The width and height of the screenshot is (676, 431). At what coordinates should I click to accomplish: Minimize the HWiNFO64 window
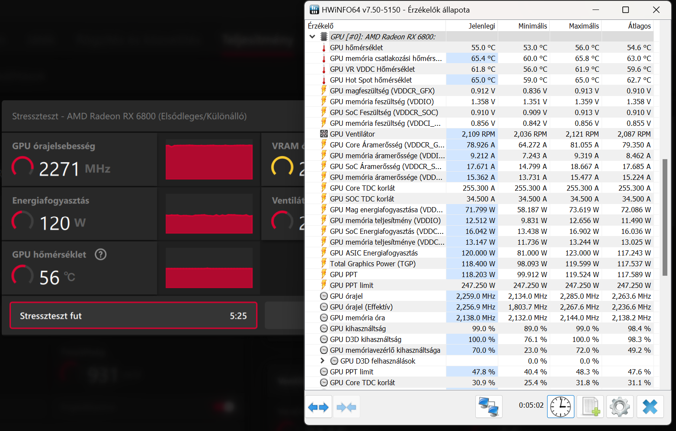(596, 10)
